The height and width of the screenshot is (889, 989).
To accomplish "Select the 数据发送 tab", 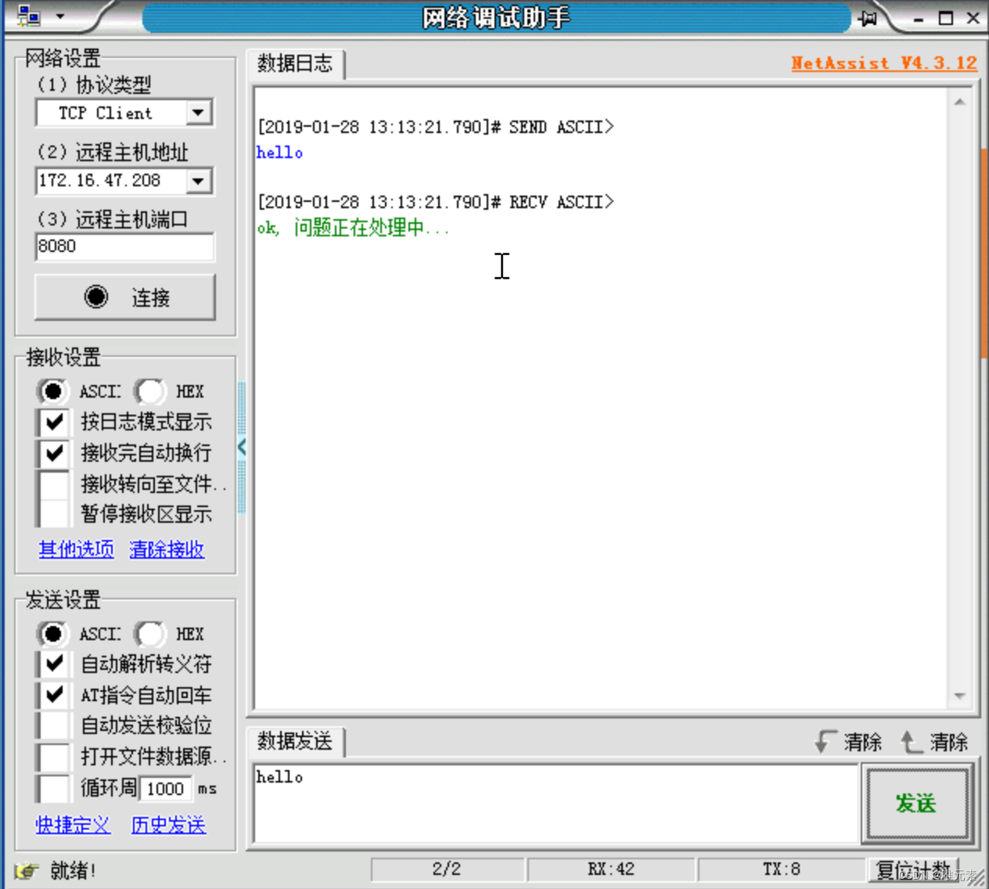I will 295,742.
